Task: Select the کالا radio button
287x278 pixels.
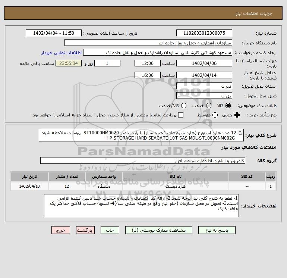Action: pyautogui.click(x=228, y=106)
